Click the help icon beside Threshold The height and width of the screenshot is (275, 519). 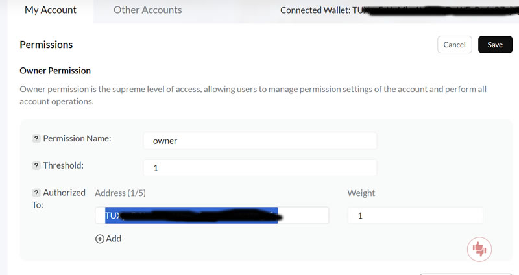pos(36,165)
